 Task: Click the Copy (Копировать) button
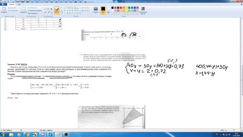[13, 11]
